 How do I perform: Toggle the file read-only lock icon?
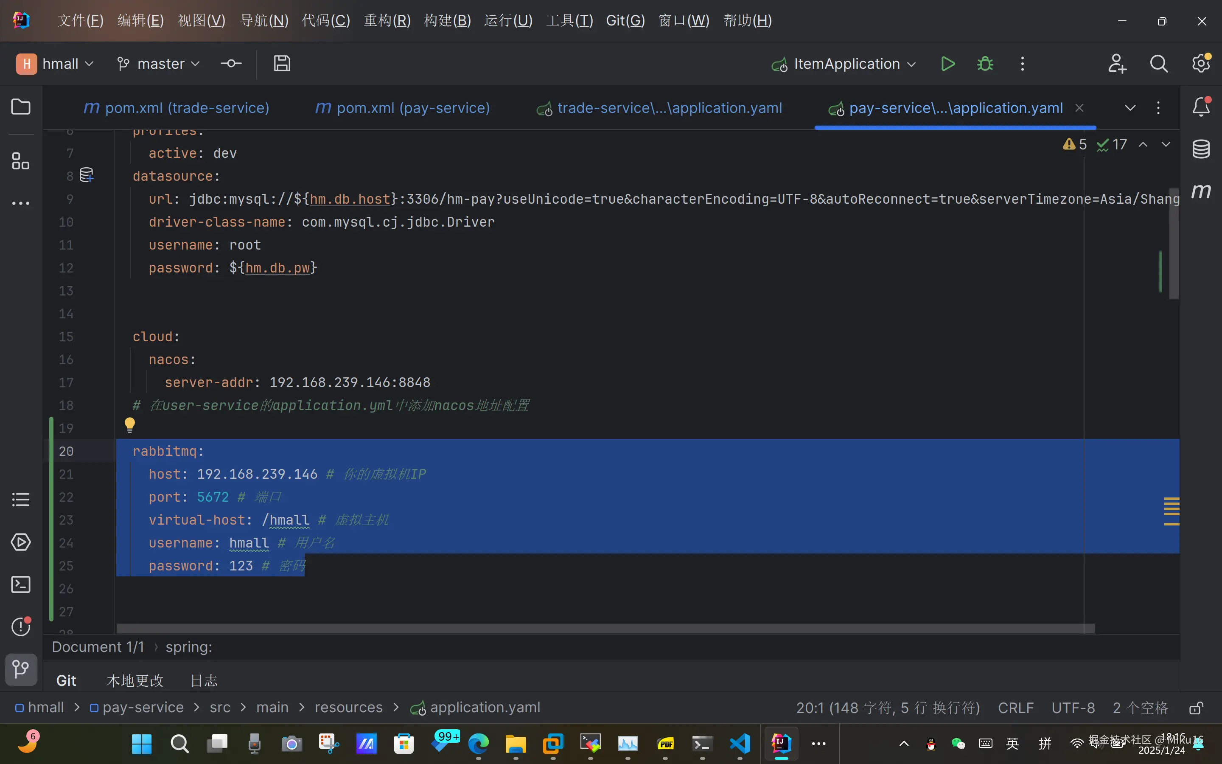coord(1195,708)
